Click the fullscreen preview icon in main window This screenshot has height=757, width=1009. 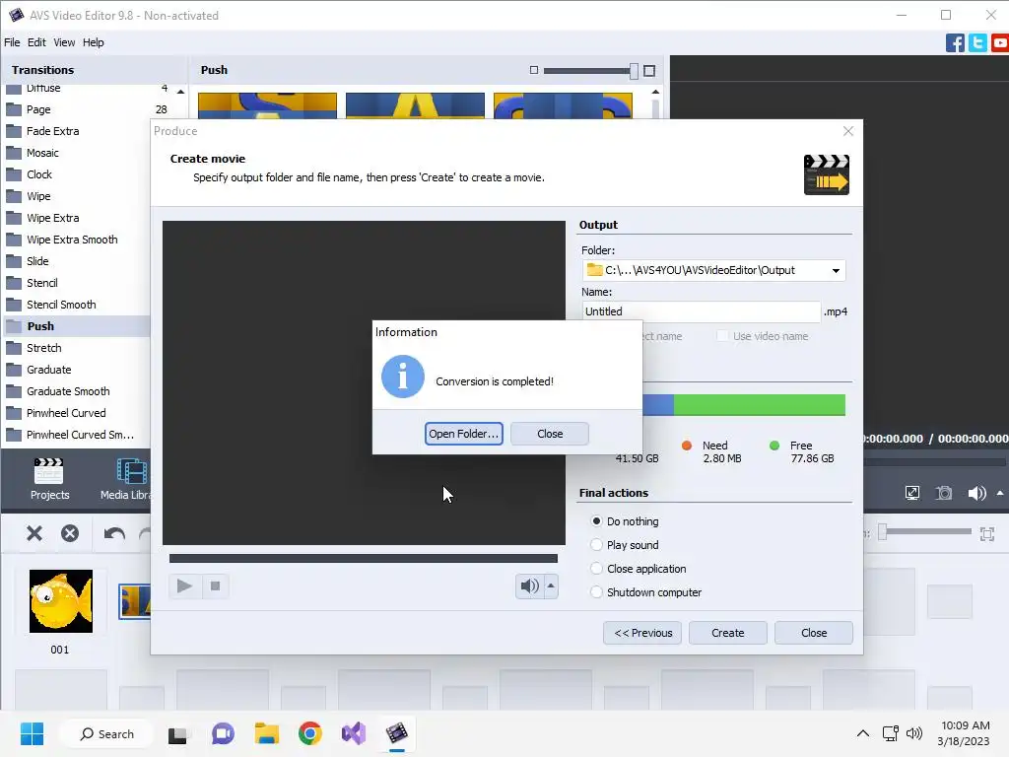point(912,493)
